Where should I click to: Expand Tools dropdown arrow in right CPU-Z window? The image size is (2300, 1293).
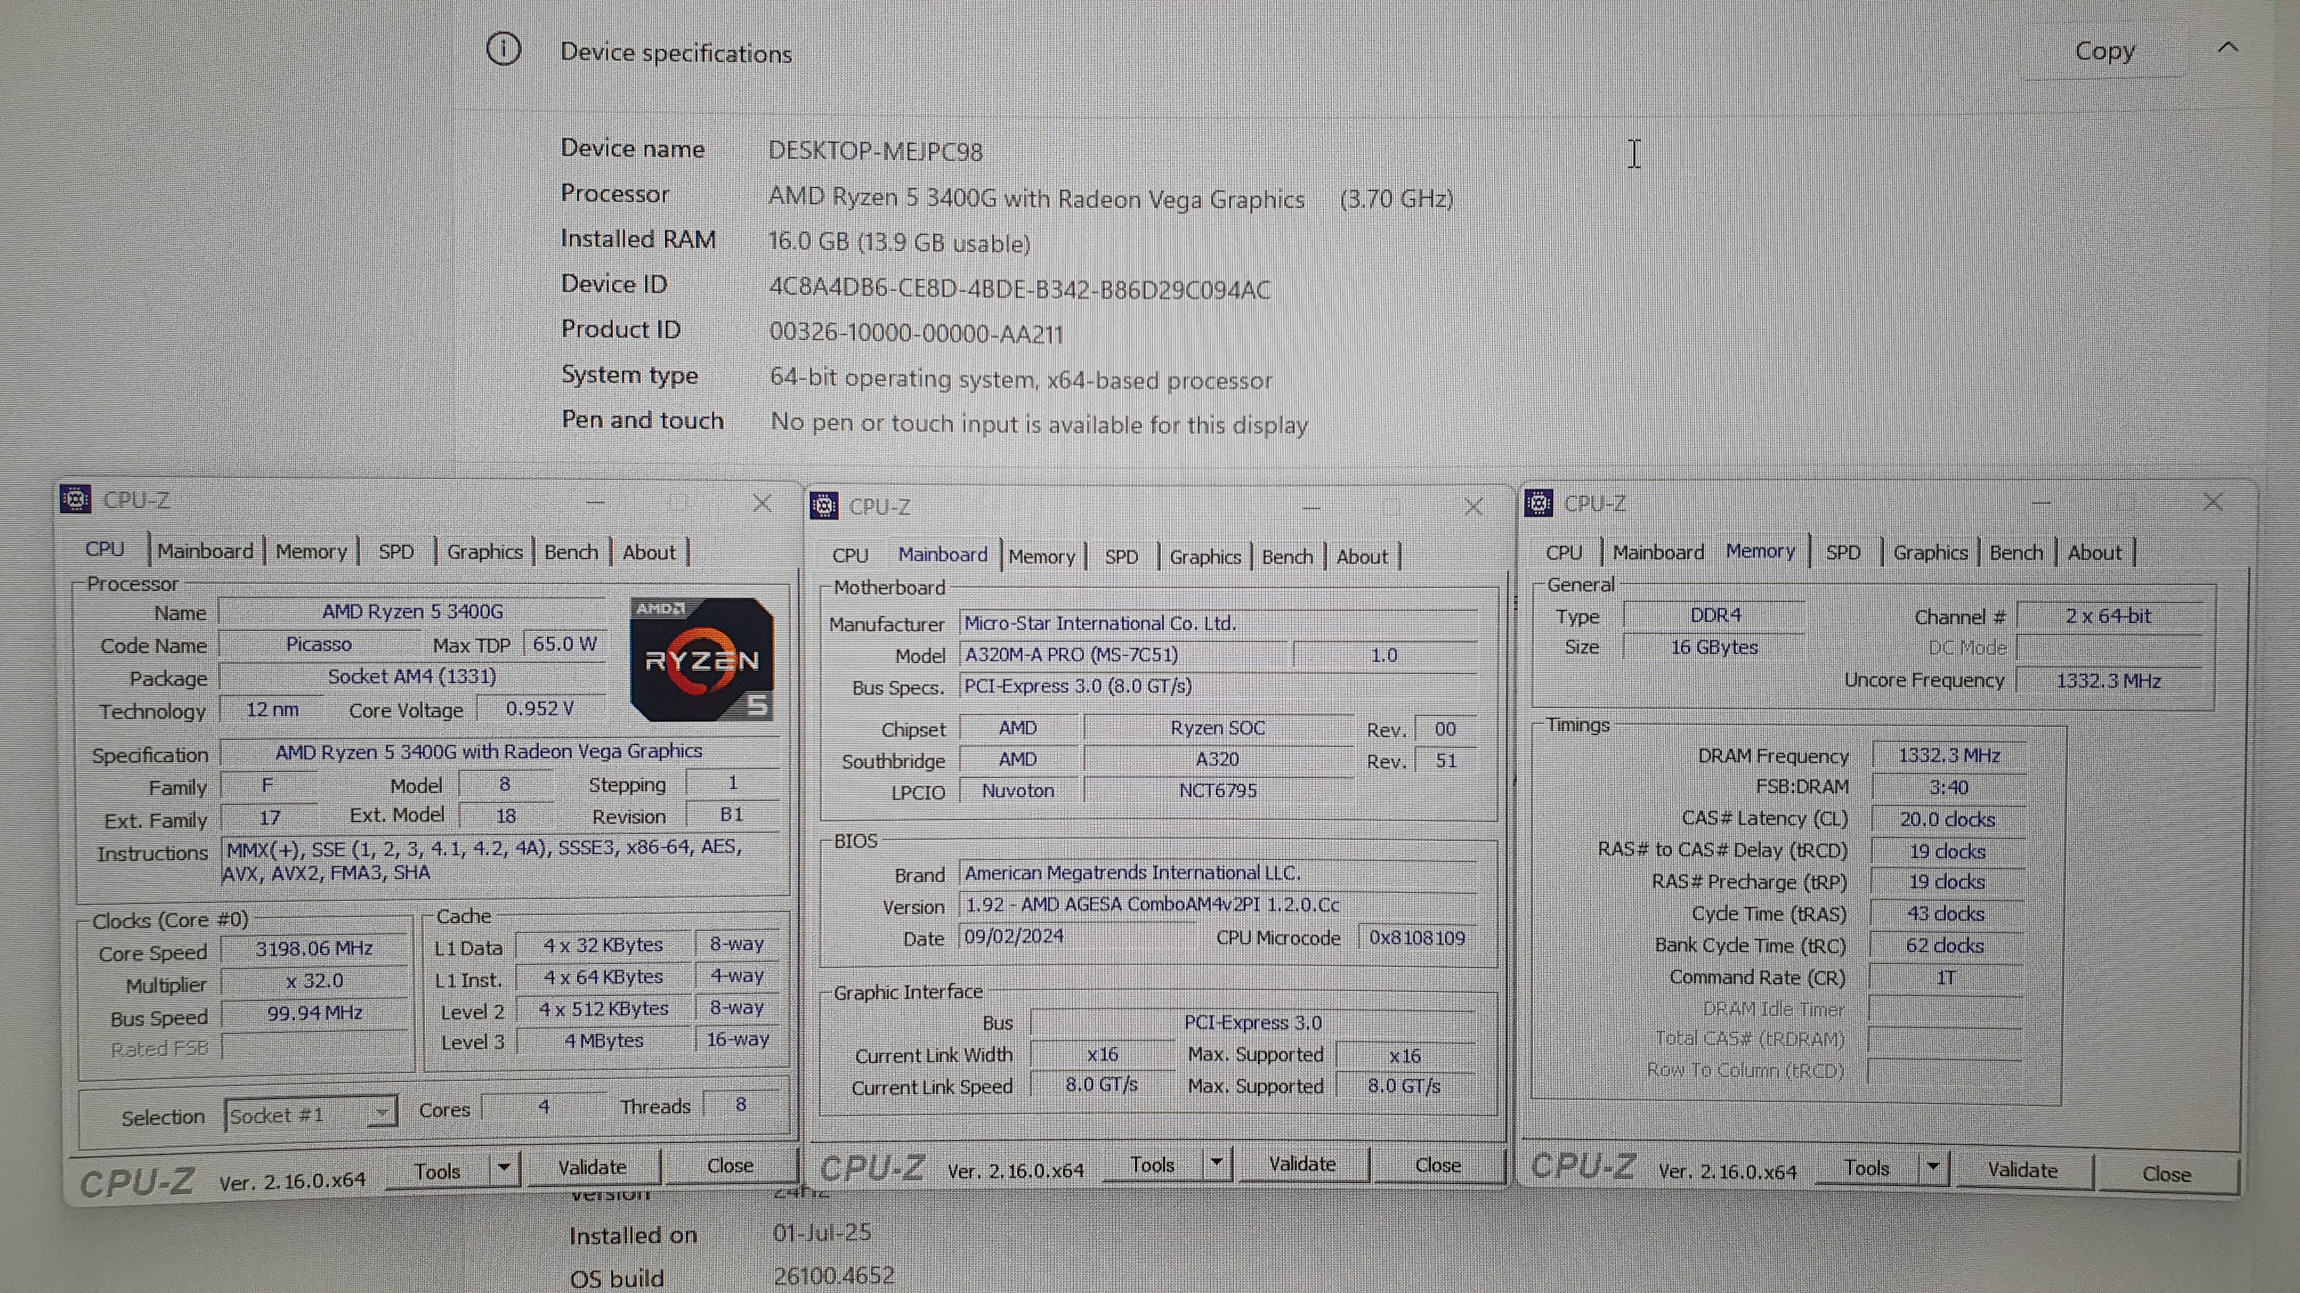click(x=1933, y=1168)
